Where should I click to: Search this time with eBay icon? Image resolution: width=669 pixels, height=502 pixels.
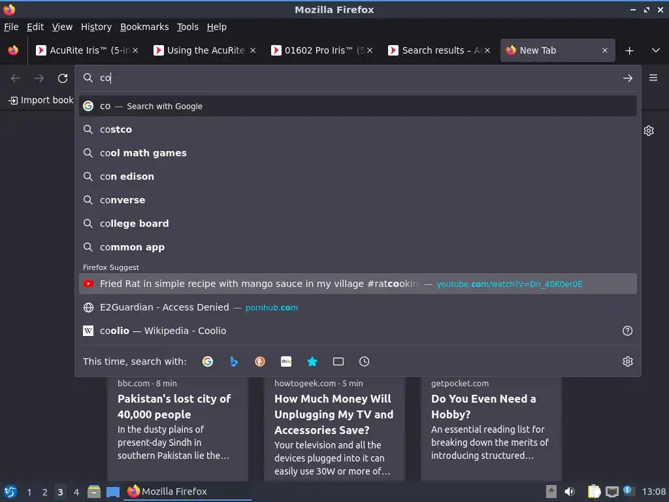286,361
